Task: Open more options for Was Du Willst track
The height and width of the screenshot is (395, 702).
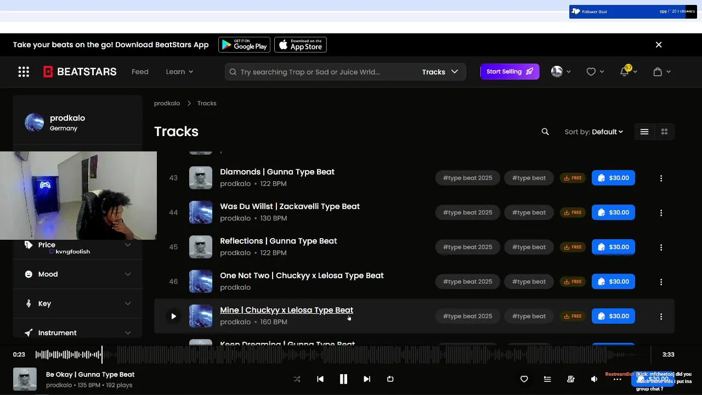Action: [x=661, y=213]
